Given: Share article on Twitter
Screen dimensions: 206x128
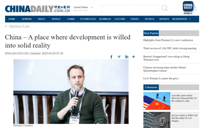Looking at the screenshot, I should click(119, 57).
